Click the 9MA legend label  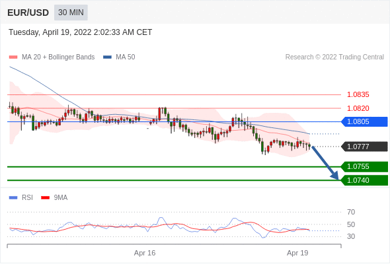[61, 198]
